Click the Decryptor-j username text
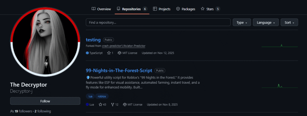This screenshot has width=307, height=116. pos(21,91)
